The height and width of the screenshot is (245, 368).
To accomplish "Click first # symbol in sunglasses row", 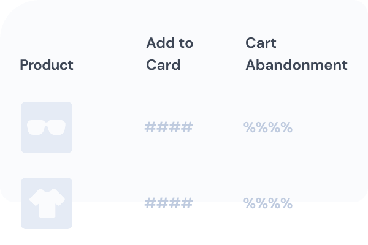I will 150,127.
